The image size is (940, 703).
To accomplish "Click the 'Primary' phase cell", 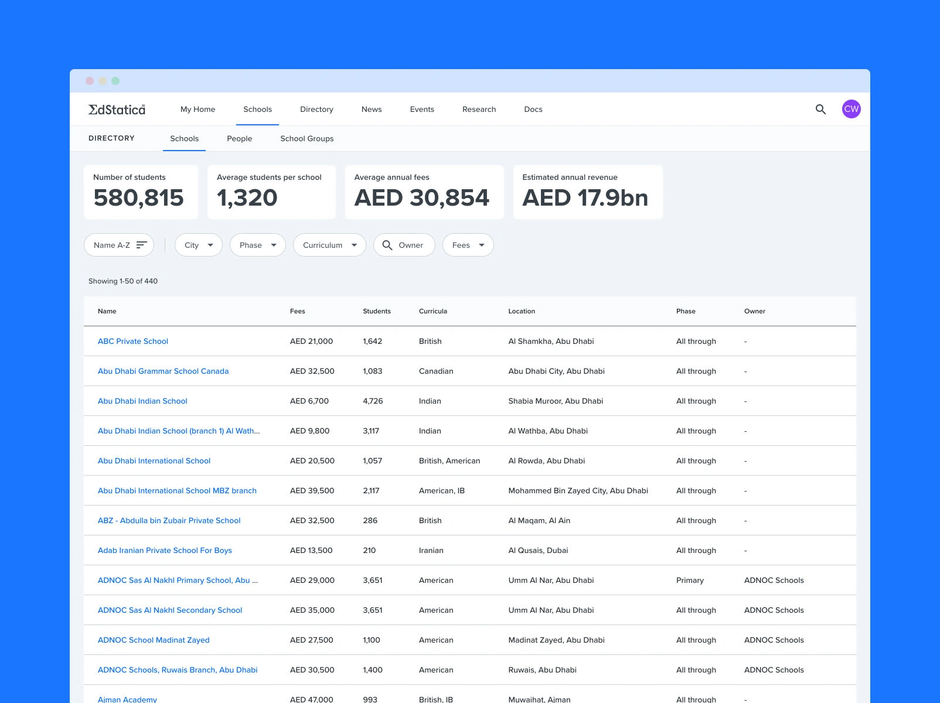I will [690, 580].
